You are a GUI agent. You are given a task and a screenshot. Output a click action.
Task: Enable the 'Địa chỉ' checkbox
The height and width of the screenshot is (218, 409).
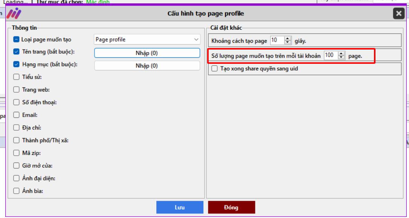[16, 128]
